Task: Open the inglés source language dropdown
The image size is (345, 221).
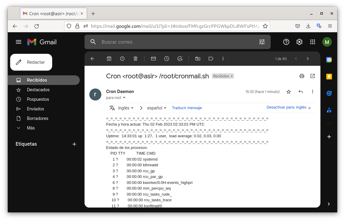Action: point(126,108)
